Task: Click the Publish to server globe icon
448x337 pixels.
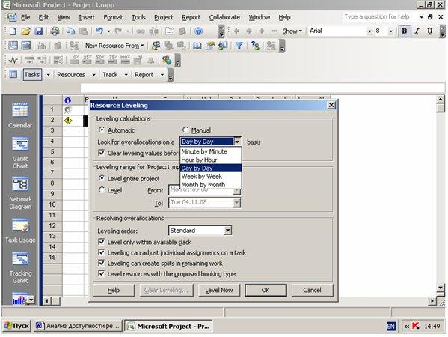Action: [167, 61]
